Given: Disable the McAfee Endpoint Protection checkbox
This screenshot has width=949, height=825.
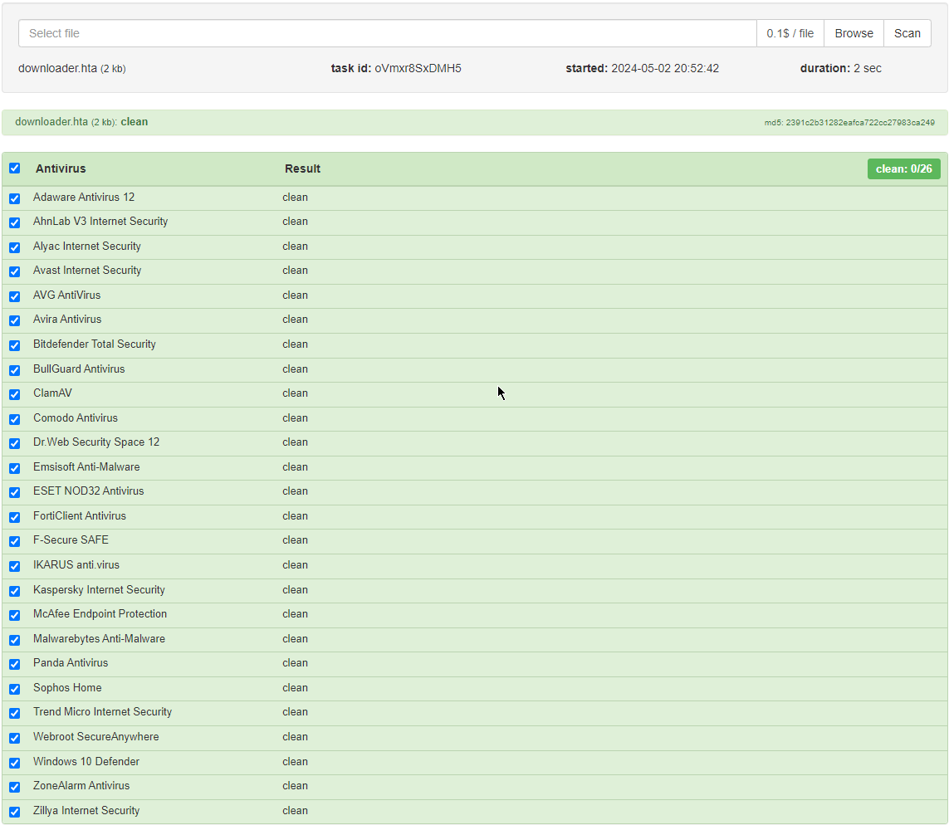Looking at the screenshot, I should tap(14, 615).
